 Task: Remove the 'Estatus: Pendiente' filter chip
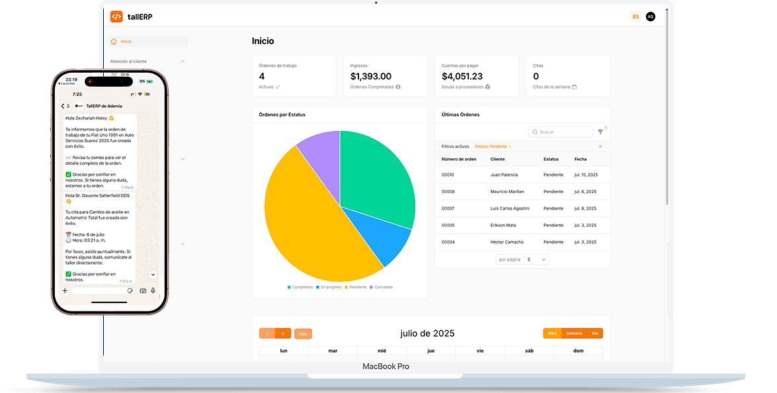(510, 146)
